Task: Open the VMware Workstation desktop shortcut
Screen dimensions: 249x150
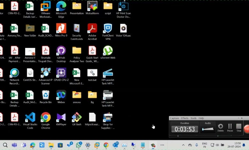Action: [x=46, y=10]
